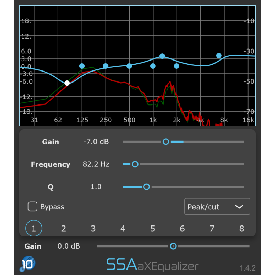Select the white band node on the EQ curve
The width and height of the screenshot is (275, 275).
click(x=67, y=82)
